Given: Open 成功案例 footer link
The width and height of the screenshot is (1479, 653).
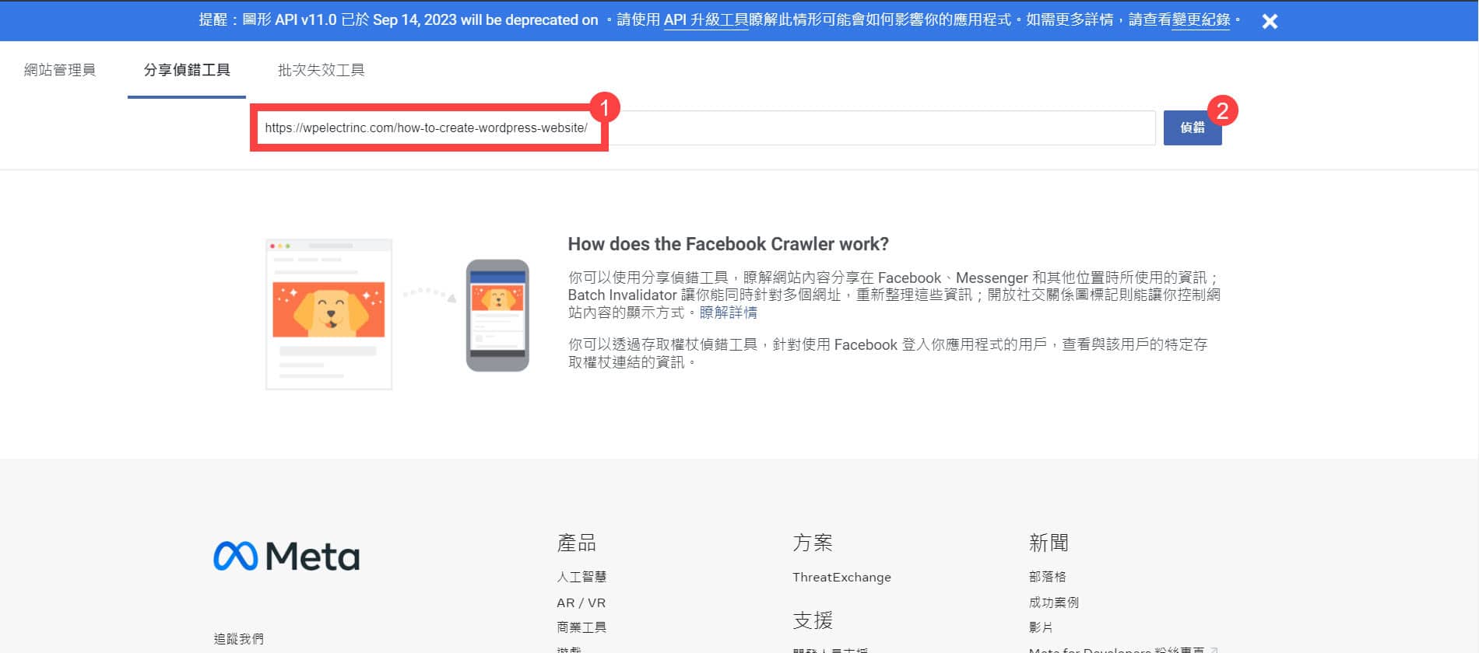Looking at the screenshot, I should click(1053, 602).
